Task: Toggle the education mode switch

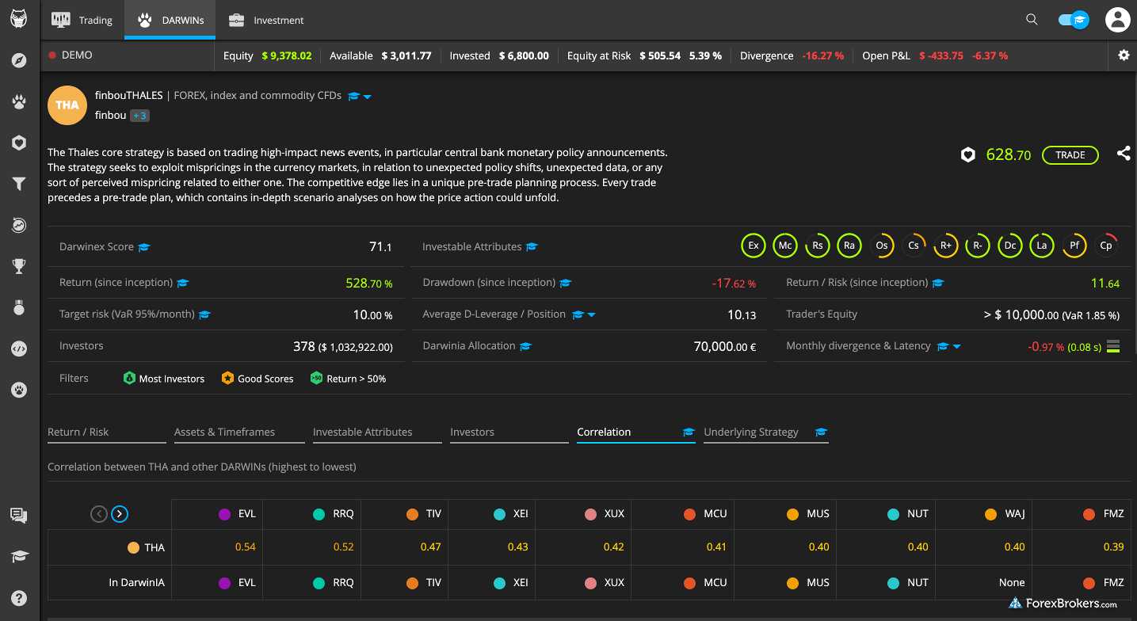Action: click(1074, 20)
